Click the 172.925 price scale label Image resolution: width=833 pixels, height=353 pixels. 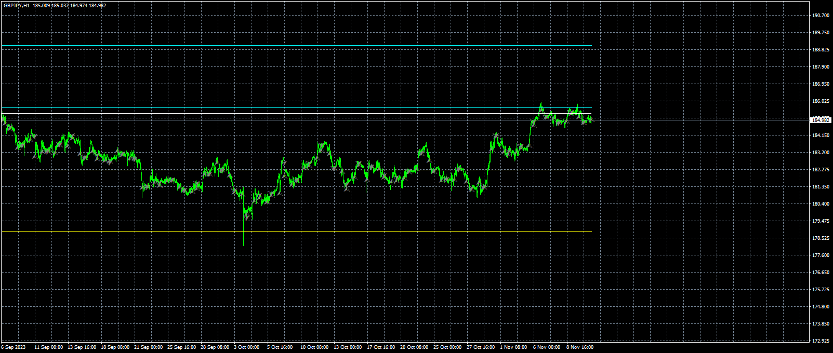click(821, 341)
